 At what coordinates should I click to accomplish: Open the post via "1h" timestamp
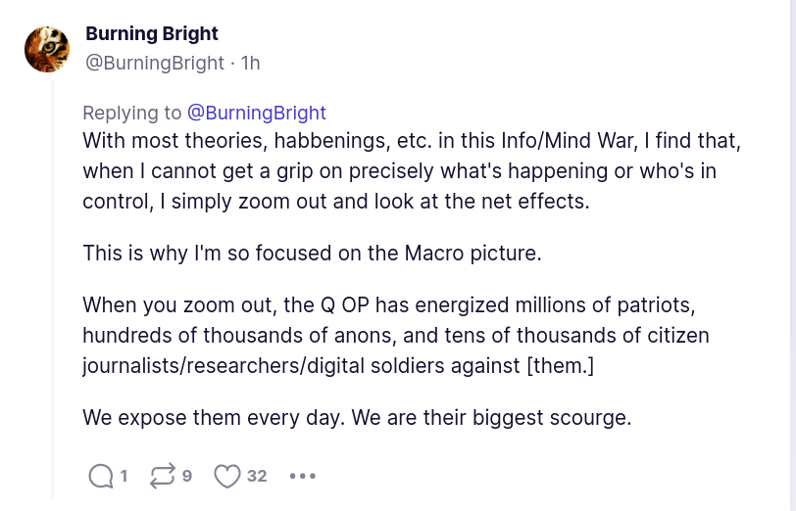click(251, 63)
